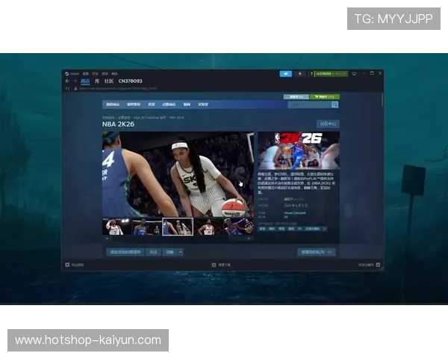This screenshot has width=448, height=359.
Task: Open 您的商店 in store navigation
Action: click(113, 105)
